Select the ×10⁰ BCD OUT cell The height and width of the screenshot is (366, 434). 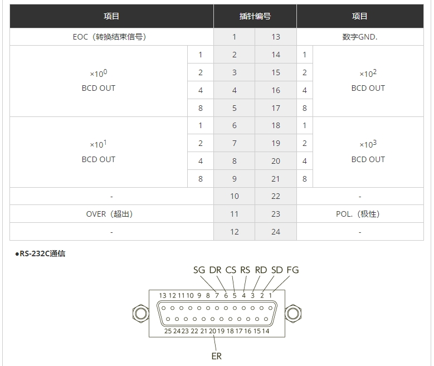coord(99,81)
